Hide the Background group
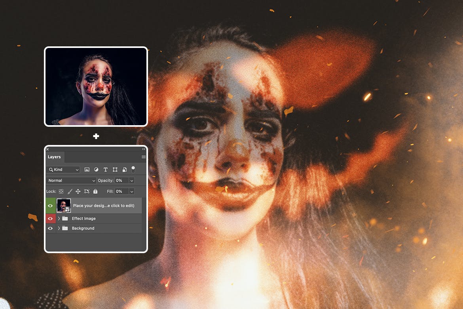The image size is (463, 309). coord(50,228)
